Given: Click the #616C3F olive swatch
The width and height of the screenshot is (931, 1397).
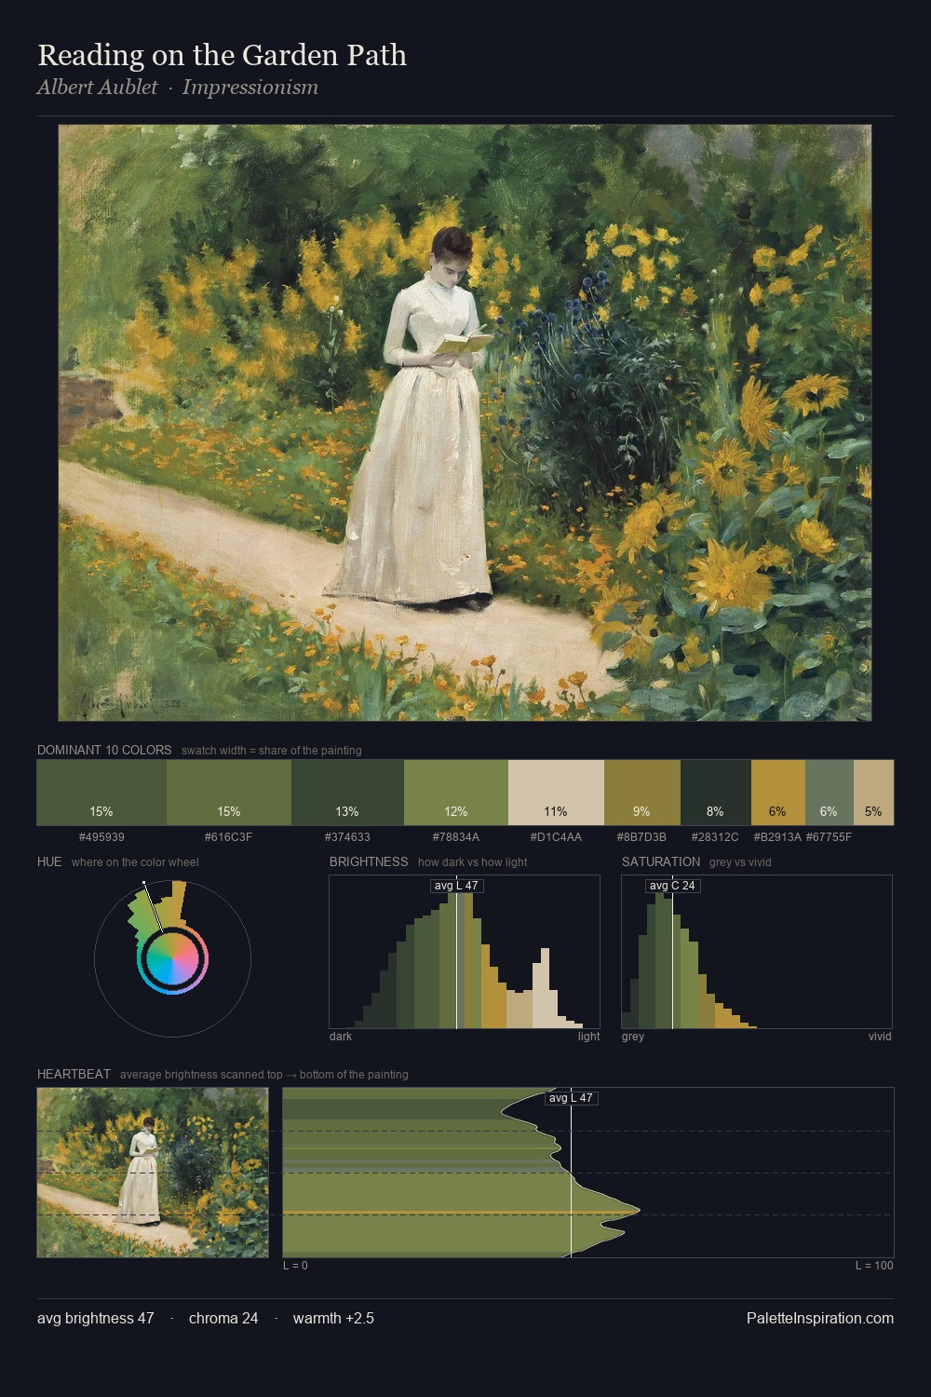Looking at the screenshot, I should click(x=229, y=793).
